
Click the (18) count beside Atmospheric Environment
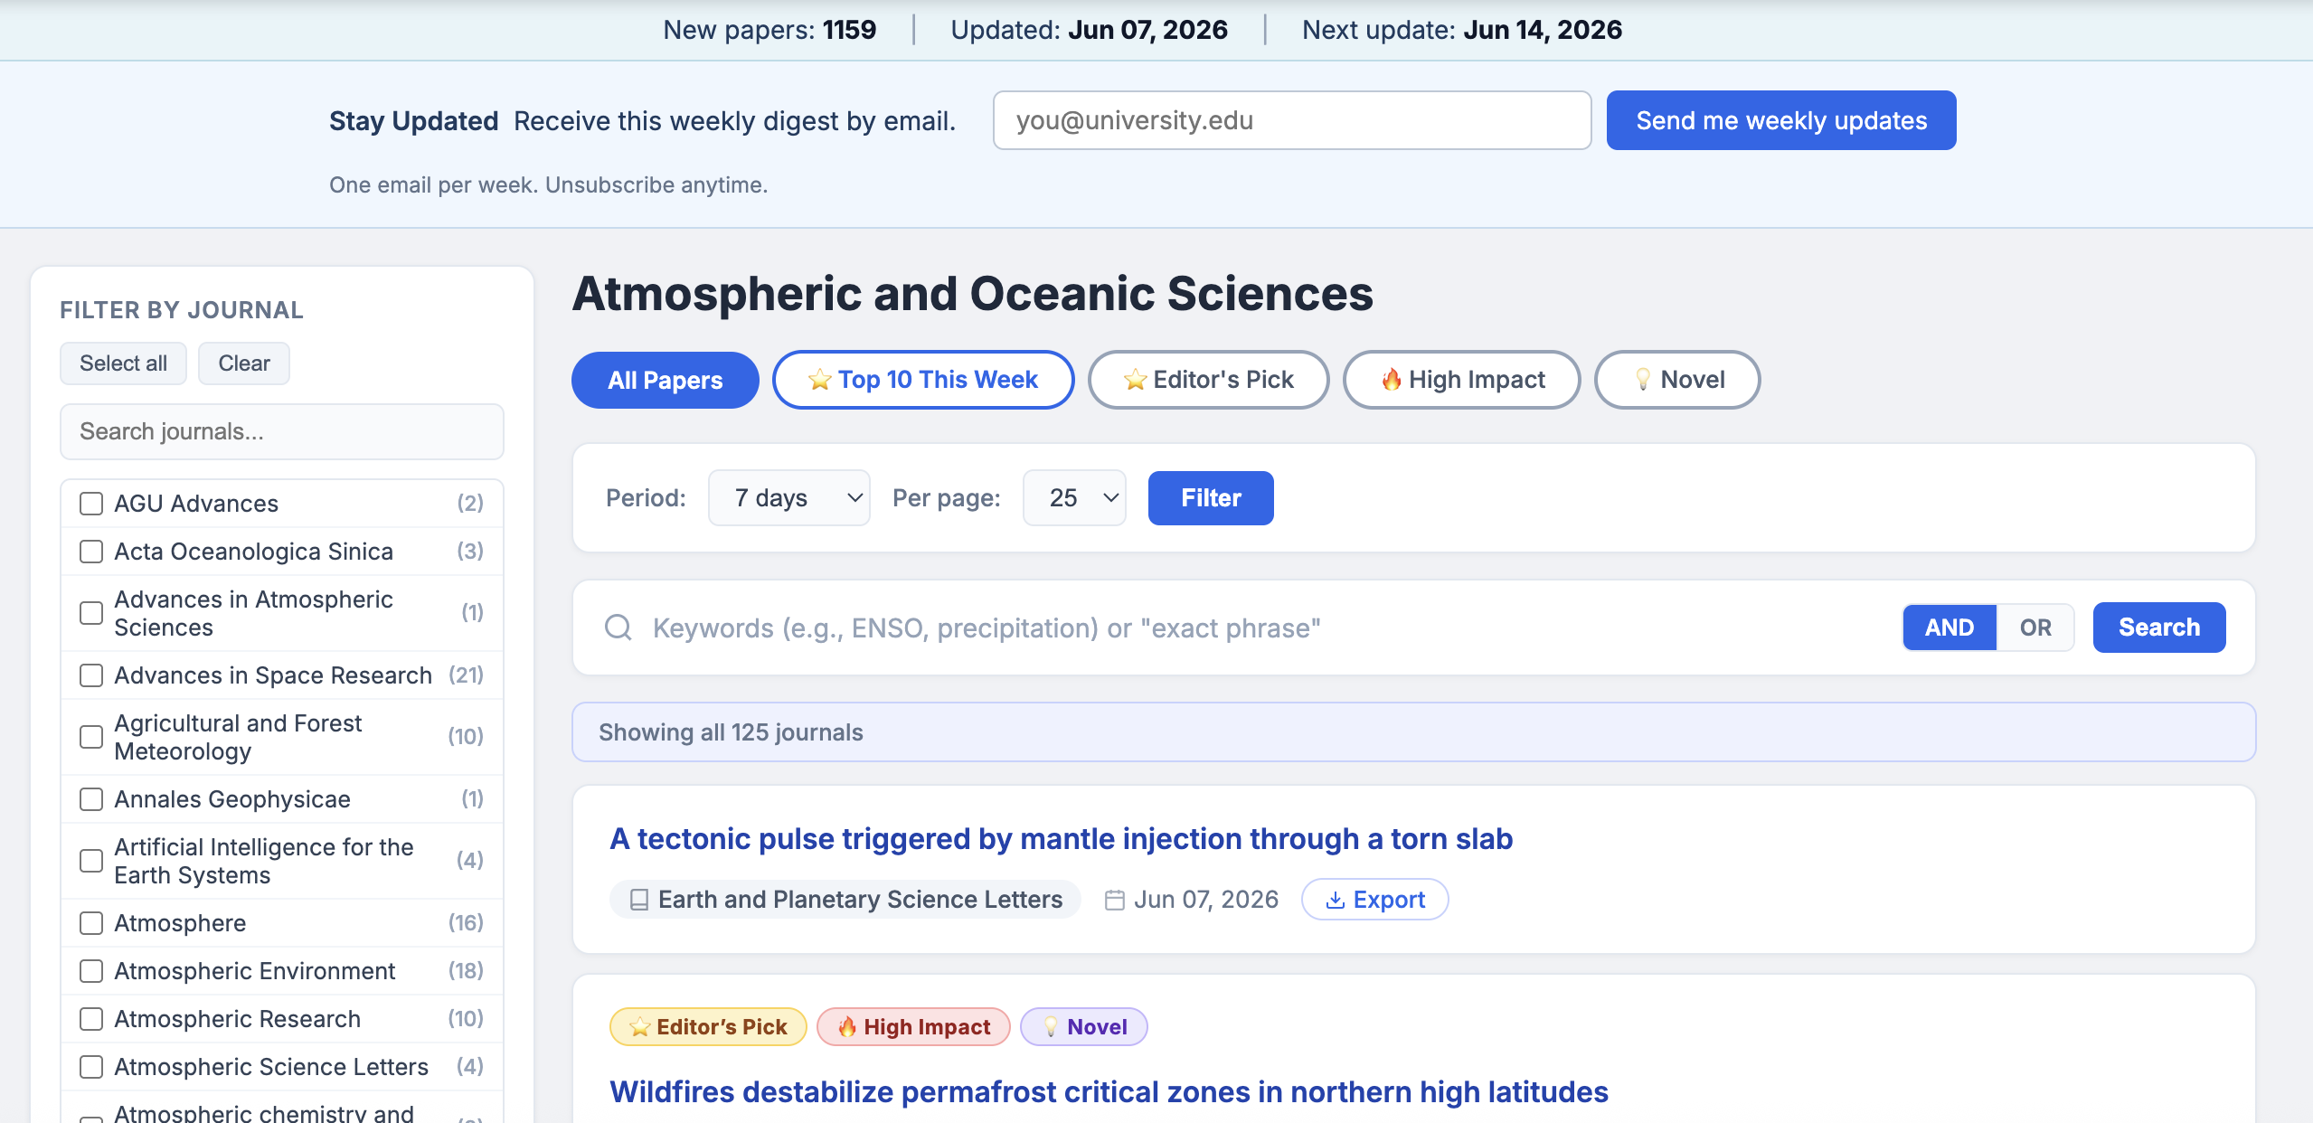(466, 971)
